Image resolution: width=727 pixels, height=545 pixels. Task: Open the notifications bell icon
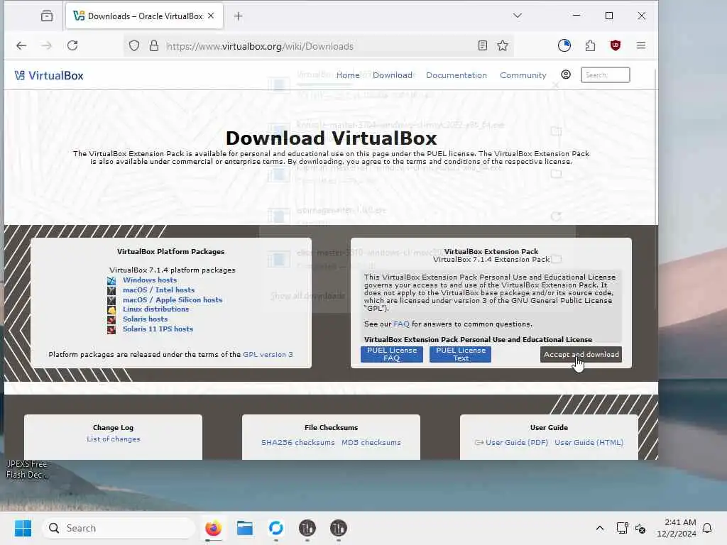point(707,528)
